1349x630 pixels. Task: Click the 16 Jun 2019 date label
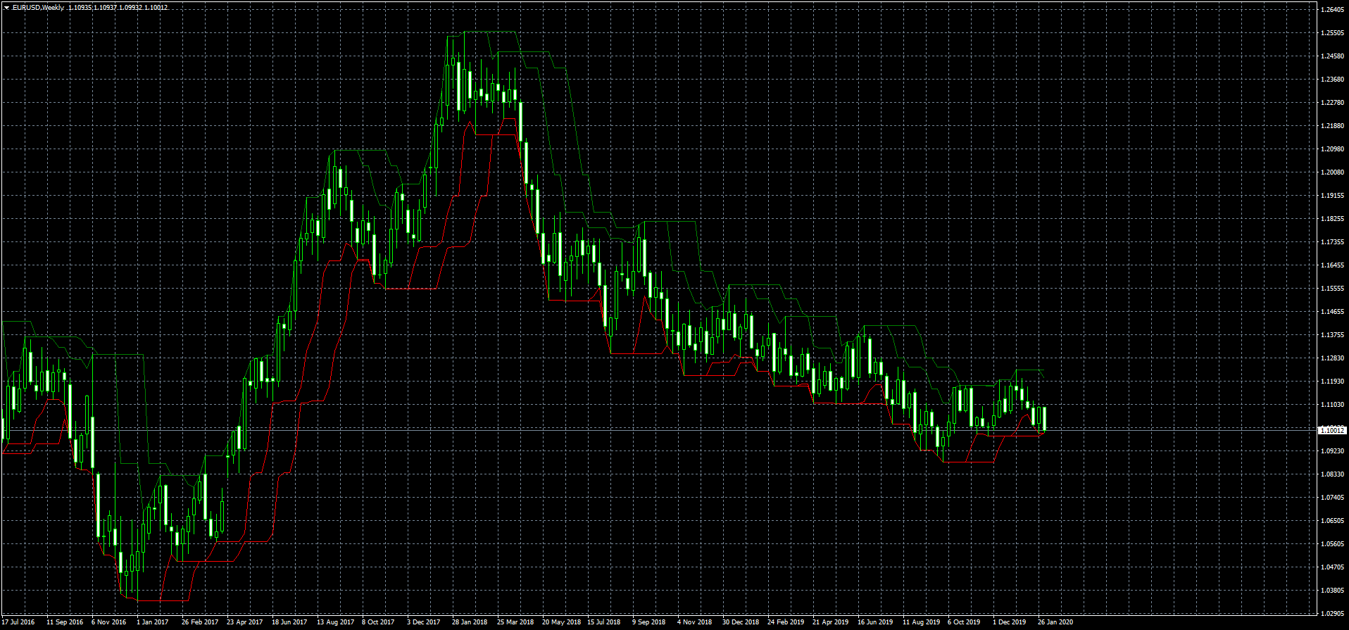875,622
